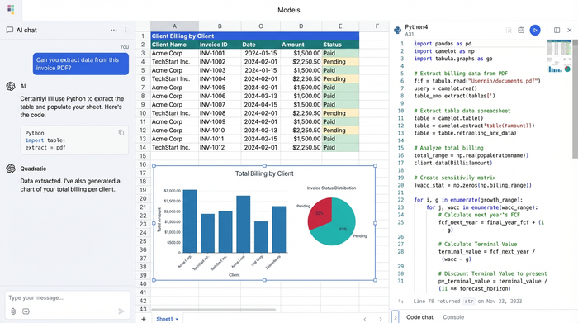The image size is (578, 323).
Task: Click the Invoice ID header cell
Action: point(220,45)
